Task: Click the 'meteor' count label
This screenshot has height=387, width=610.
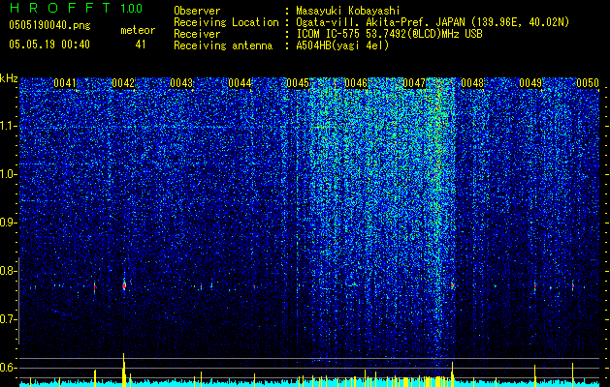Action: pos(138,30)
